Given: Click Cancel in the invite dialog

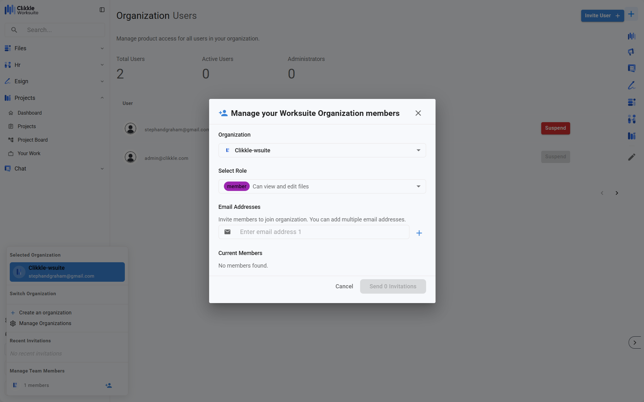Looking at the screenshot, I should (x=344, y=286).
